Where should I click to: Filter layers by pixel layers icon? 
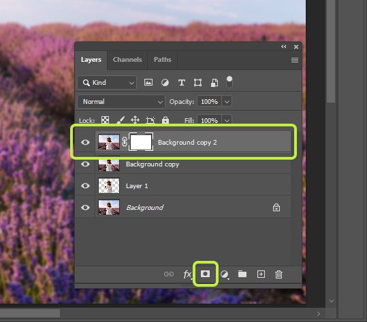(x=148, y=82)
